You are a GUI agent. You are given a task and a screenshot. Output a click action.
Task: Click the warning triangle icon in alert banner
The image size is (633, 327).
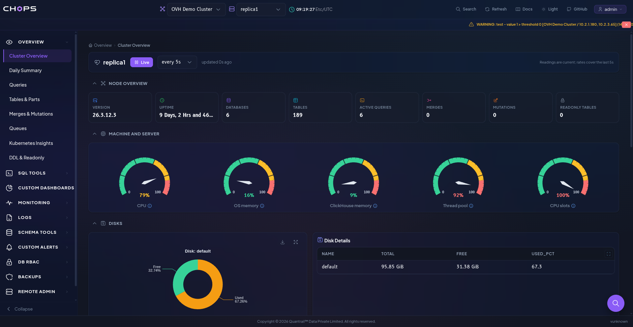471,24
